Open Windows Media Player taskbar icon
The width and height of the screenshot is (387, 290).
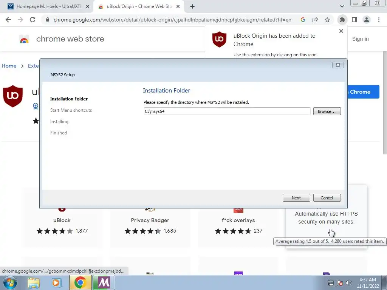56,282
